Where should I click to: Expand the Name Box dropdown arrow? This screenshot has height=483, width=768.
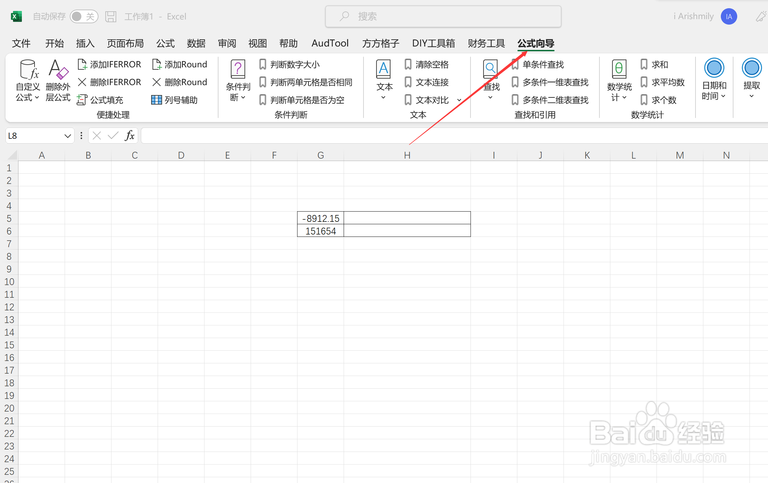[67, 136]
